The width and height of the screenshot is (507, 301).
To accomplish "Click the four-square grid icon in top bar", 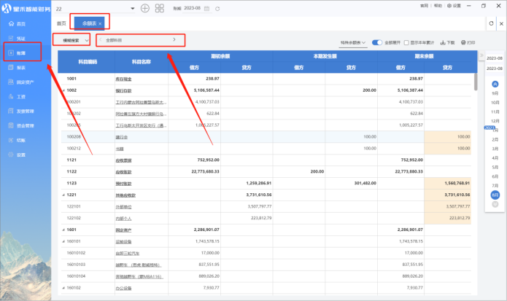I will click(x=160, y=7).
